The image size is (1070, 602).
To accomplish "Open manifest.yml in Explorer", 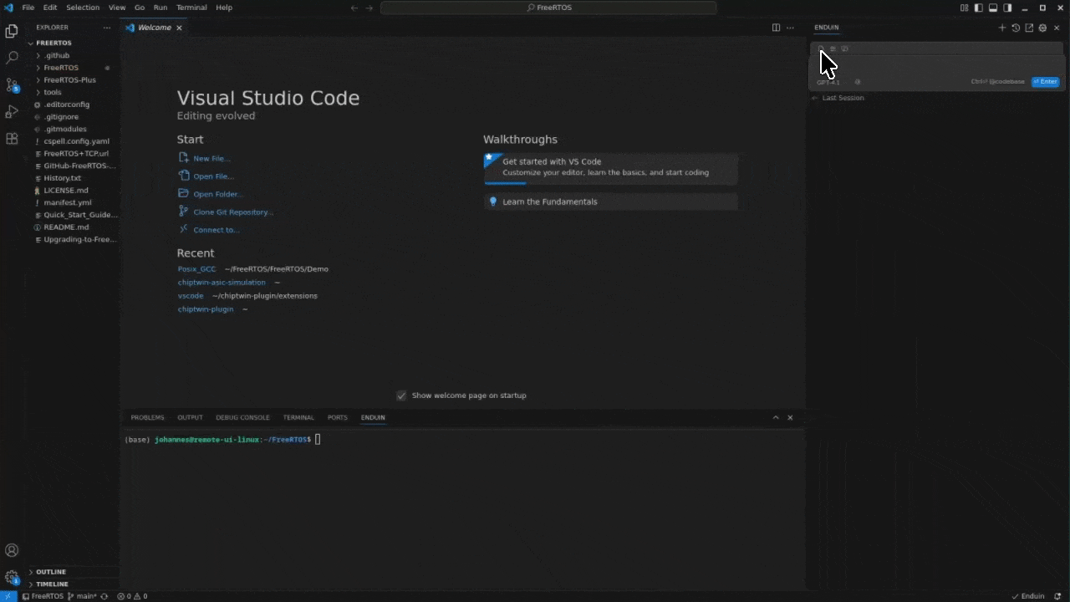I will coord(68,202).
